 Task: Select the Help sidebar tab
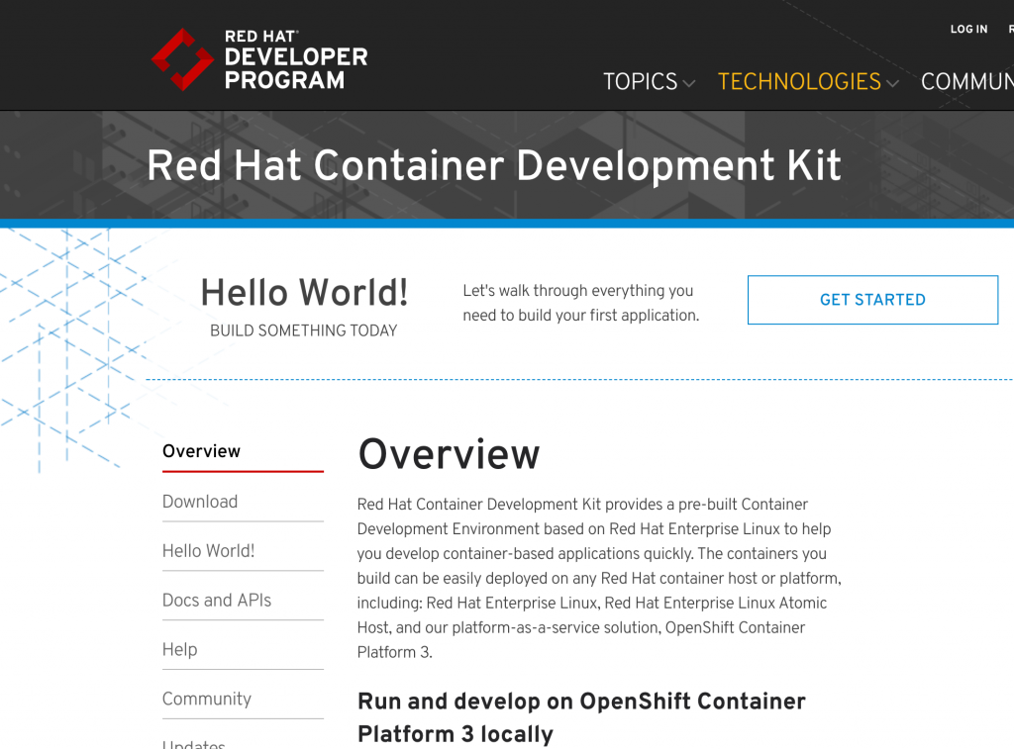click(243, 649)
